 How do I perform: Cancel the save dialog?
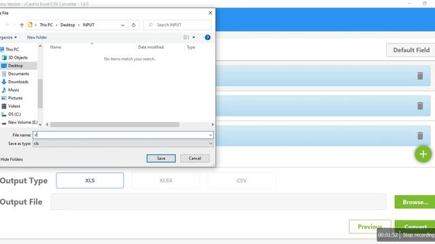(195, 159)
